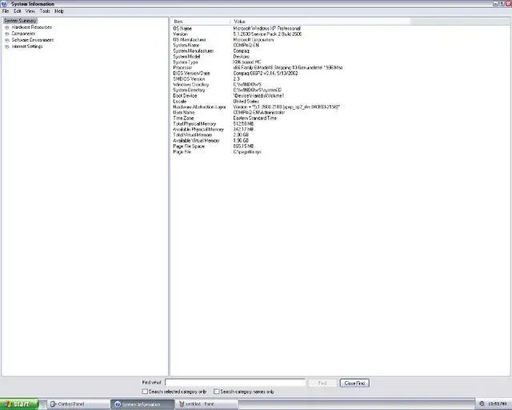The height and width of the screenshot is (410, 512).
Task: Click in the Find what field
Action: (235, 383)
